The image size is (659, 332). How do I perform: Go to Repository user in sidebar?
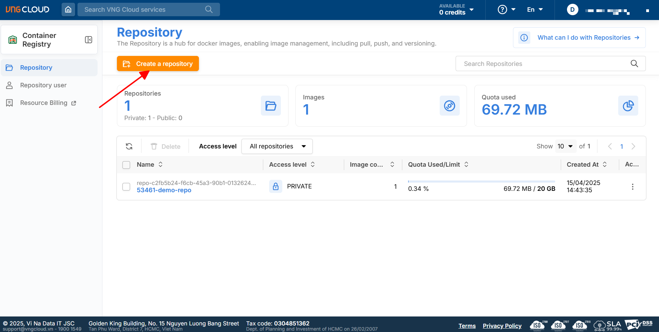coord(43,85)
